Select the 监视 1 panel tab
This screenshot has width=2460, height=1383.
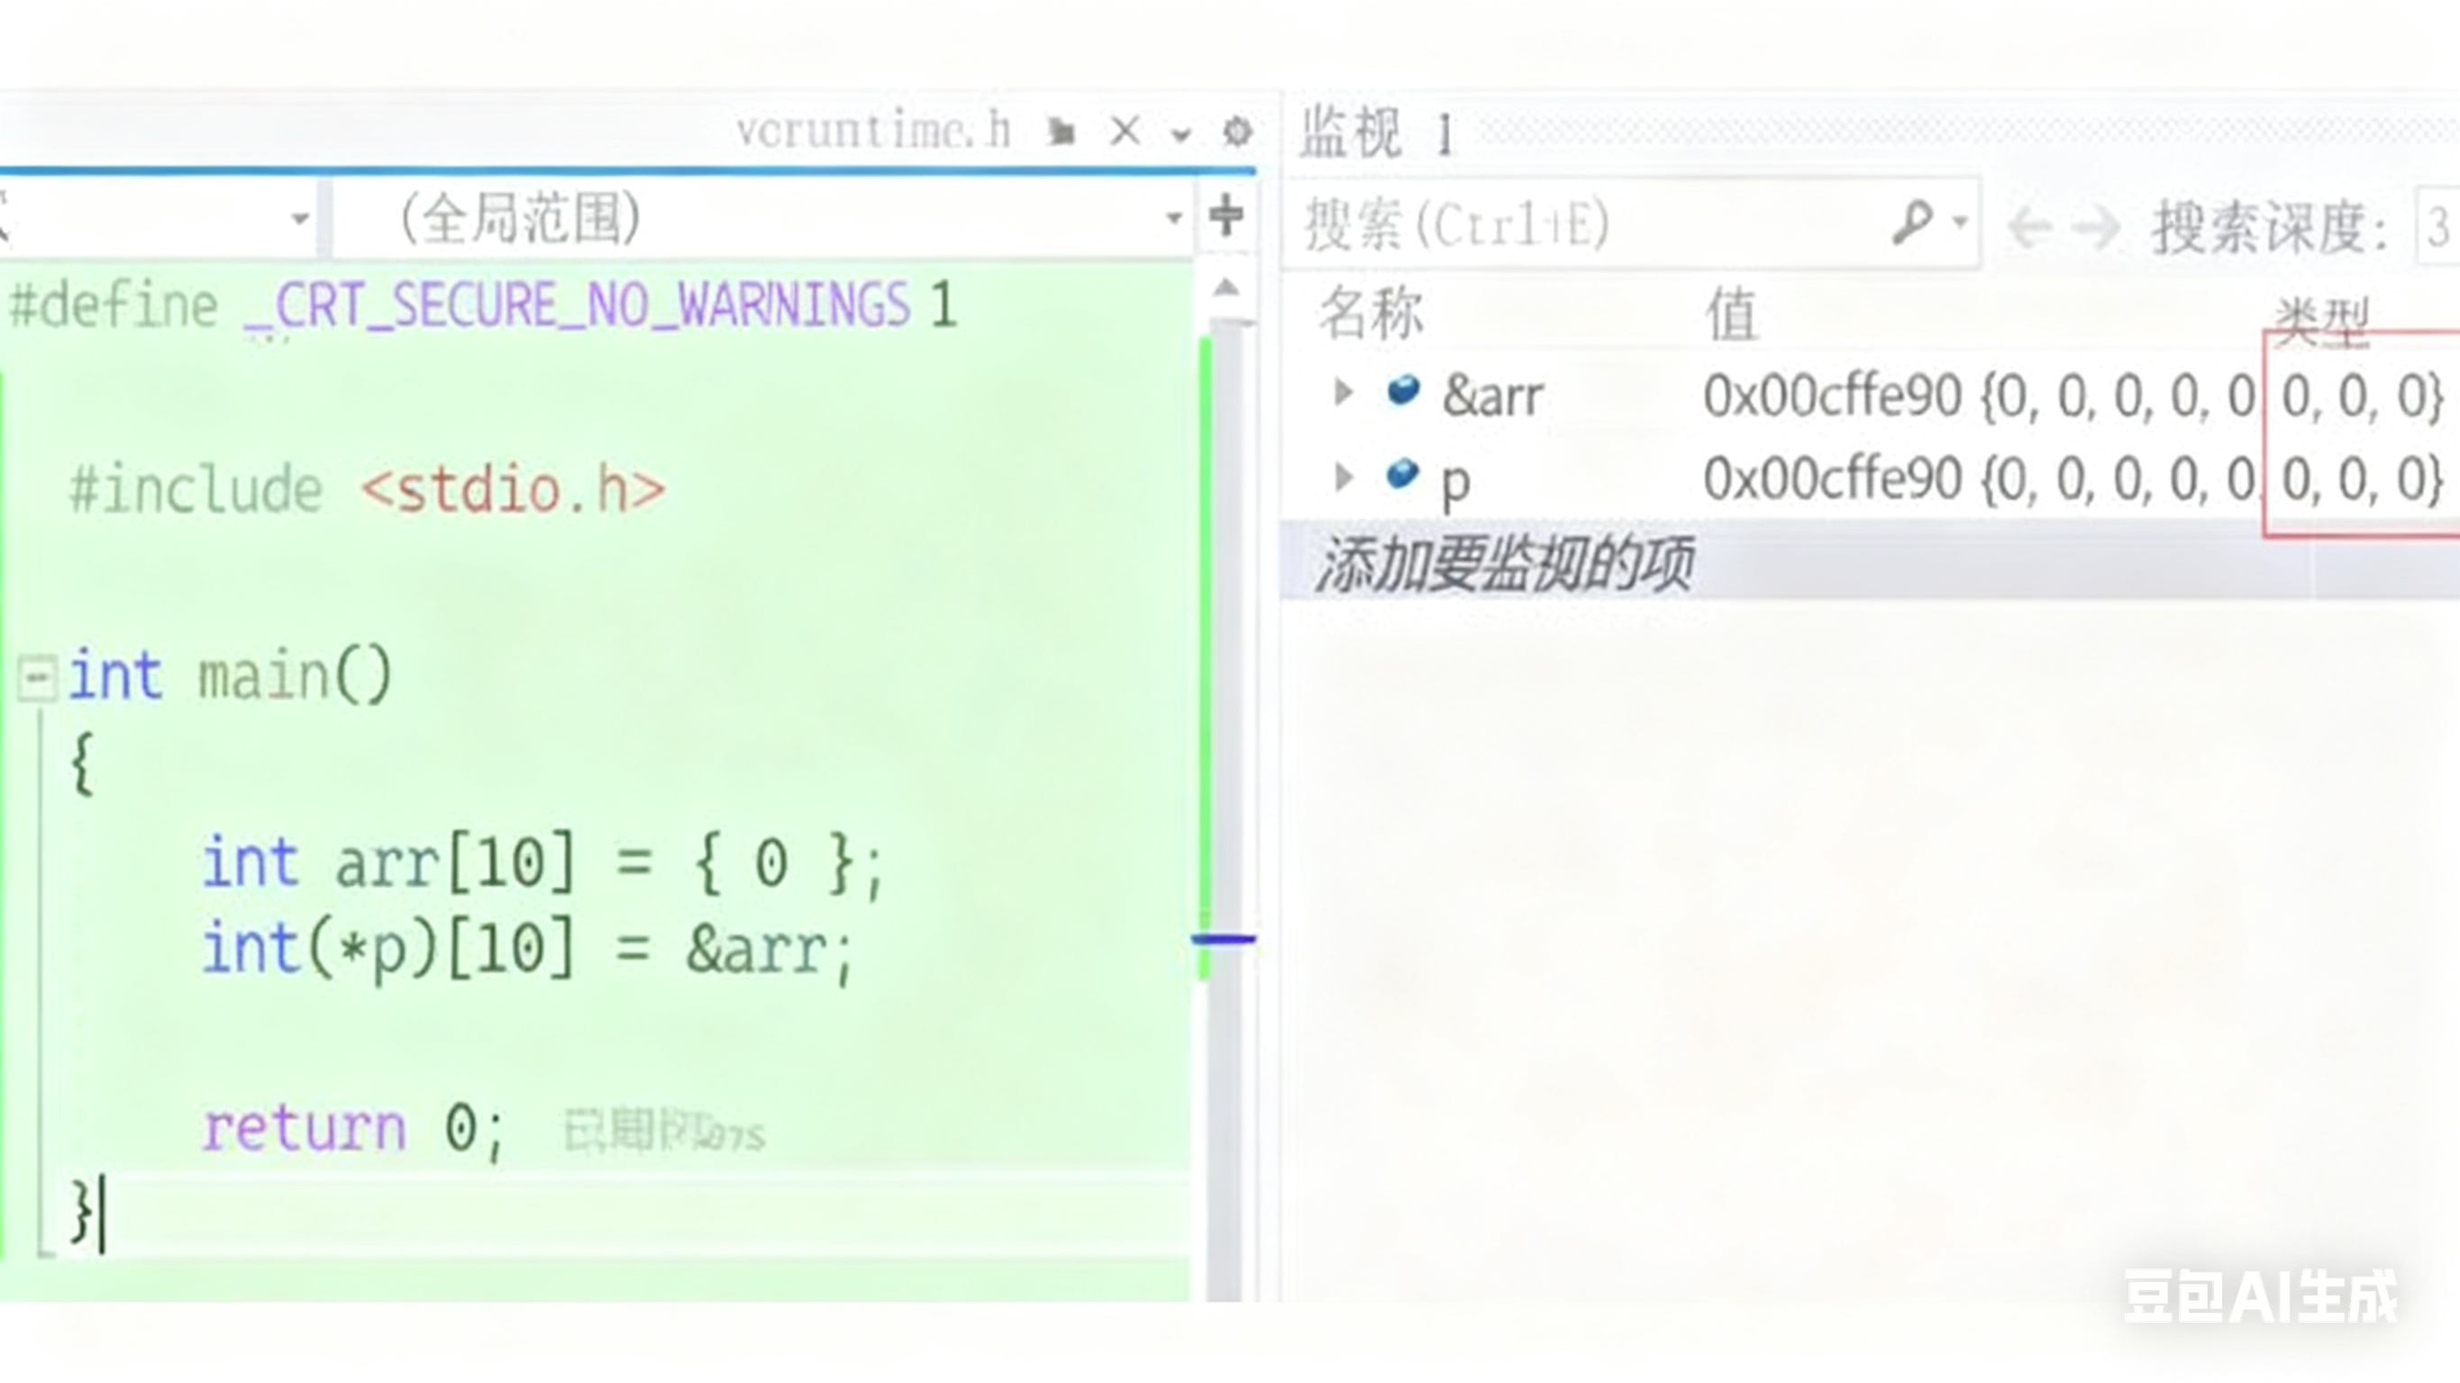point(1377,132)
